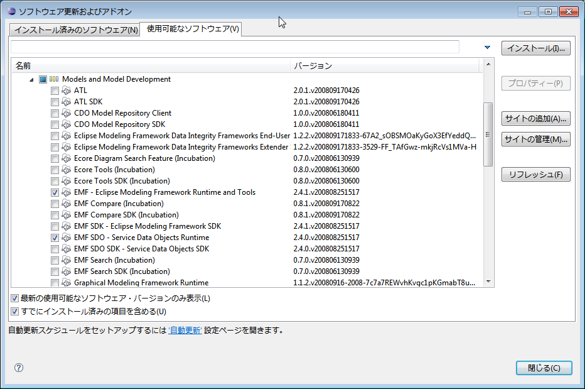Click the インストール button

[536, 48]
